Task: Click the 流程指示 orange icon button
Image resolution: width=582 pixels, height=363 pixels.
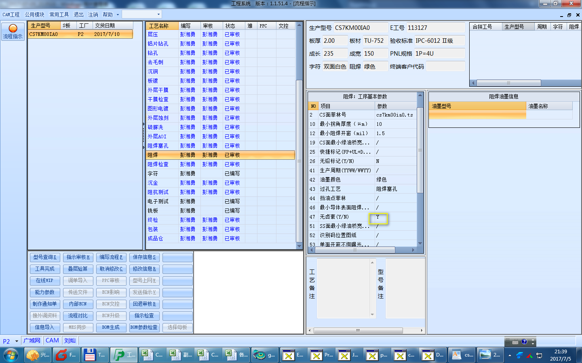Action: 13,31
